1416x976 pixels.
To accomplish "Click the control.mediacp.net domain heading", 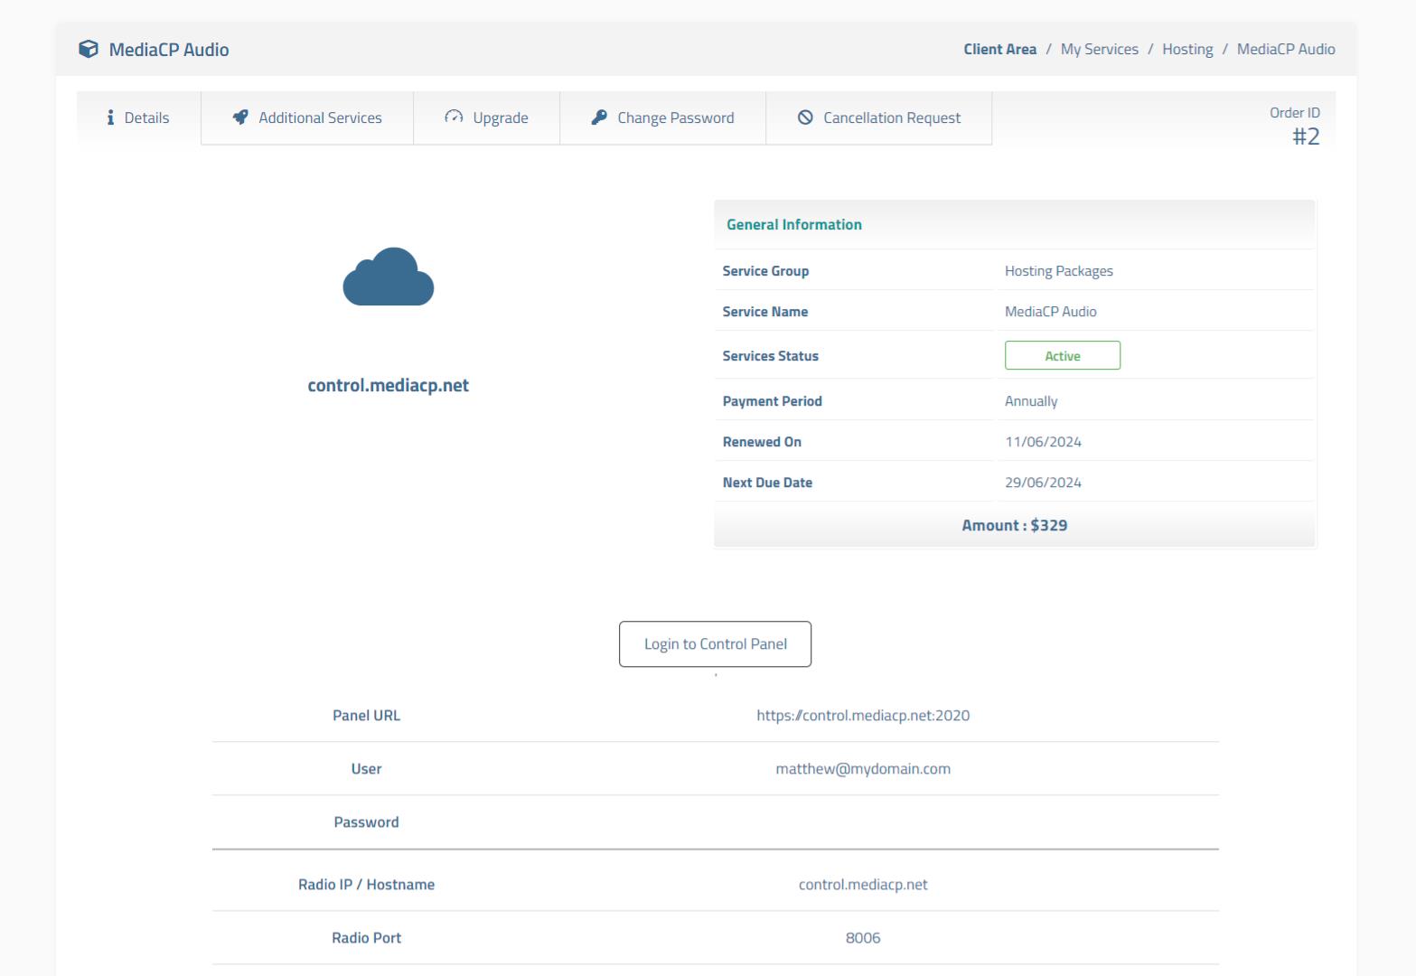I will pos(389,385).
